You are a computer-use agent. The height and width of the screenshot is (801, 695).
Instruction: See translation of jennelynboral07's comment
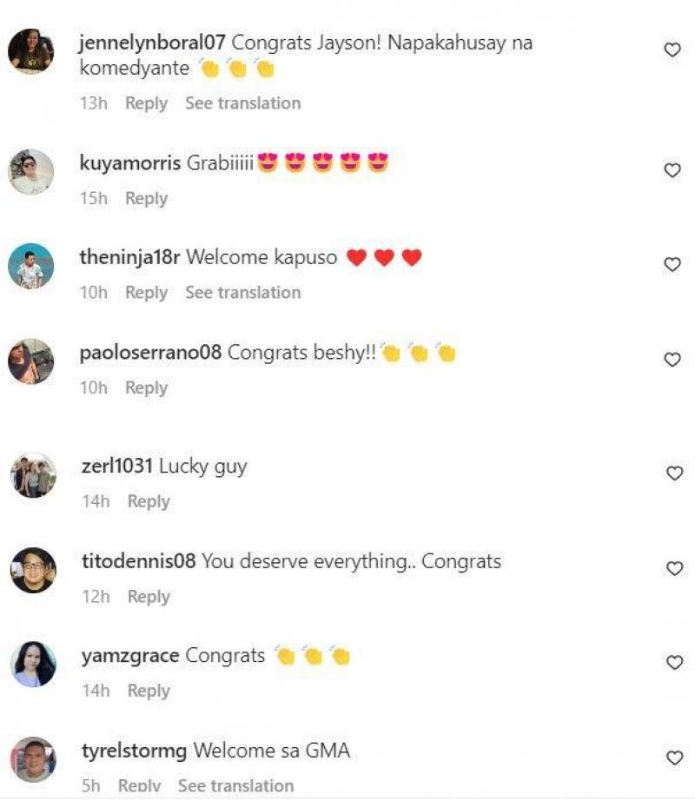pyautogui.click(x=243, y=103)
